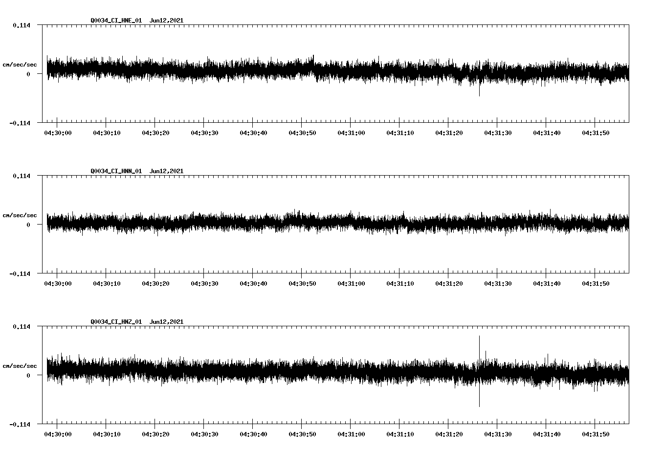Click 04:31:20 time label under HNZ plot
This screenshot has width=664, height=452.
pos(449,434)
